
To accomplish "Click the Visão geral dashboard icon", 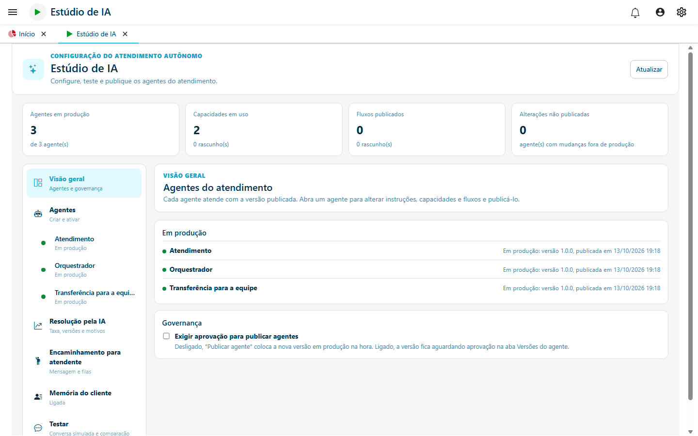I will coord(38,183).
